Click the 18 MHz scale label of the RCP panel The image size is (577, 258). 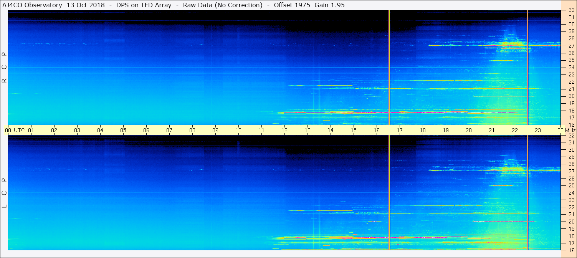point(571,111)
